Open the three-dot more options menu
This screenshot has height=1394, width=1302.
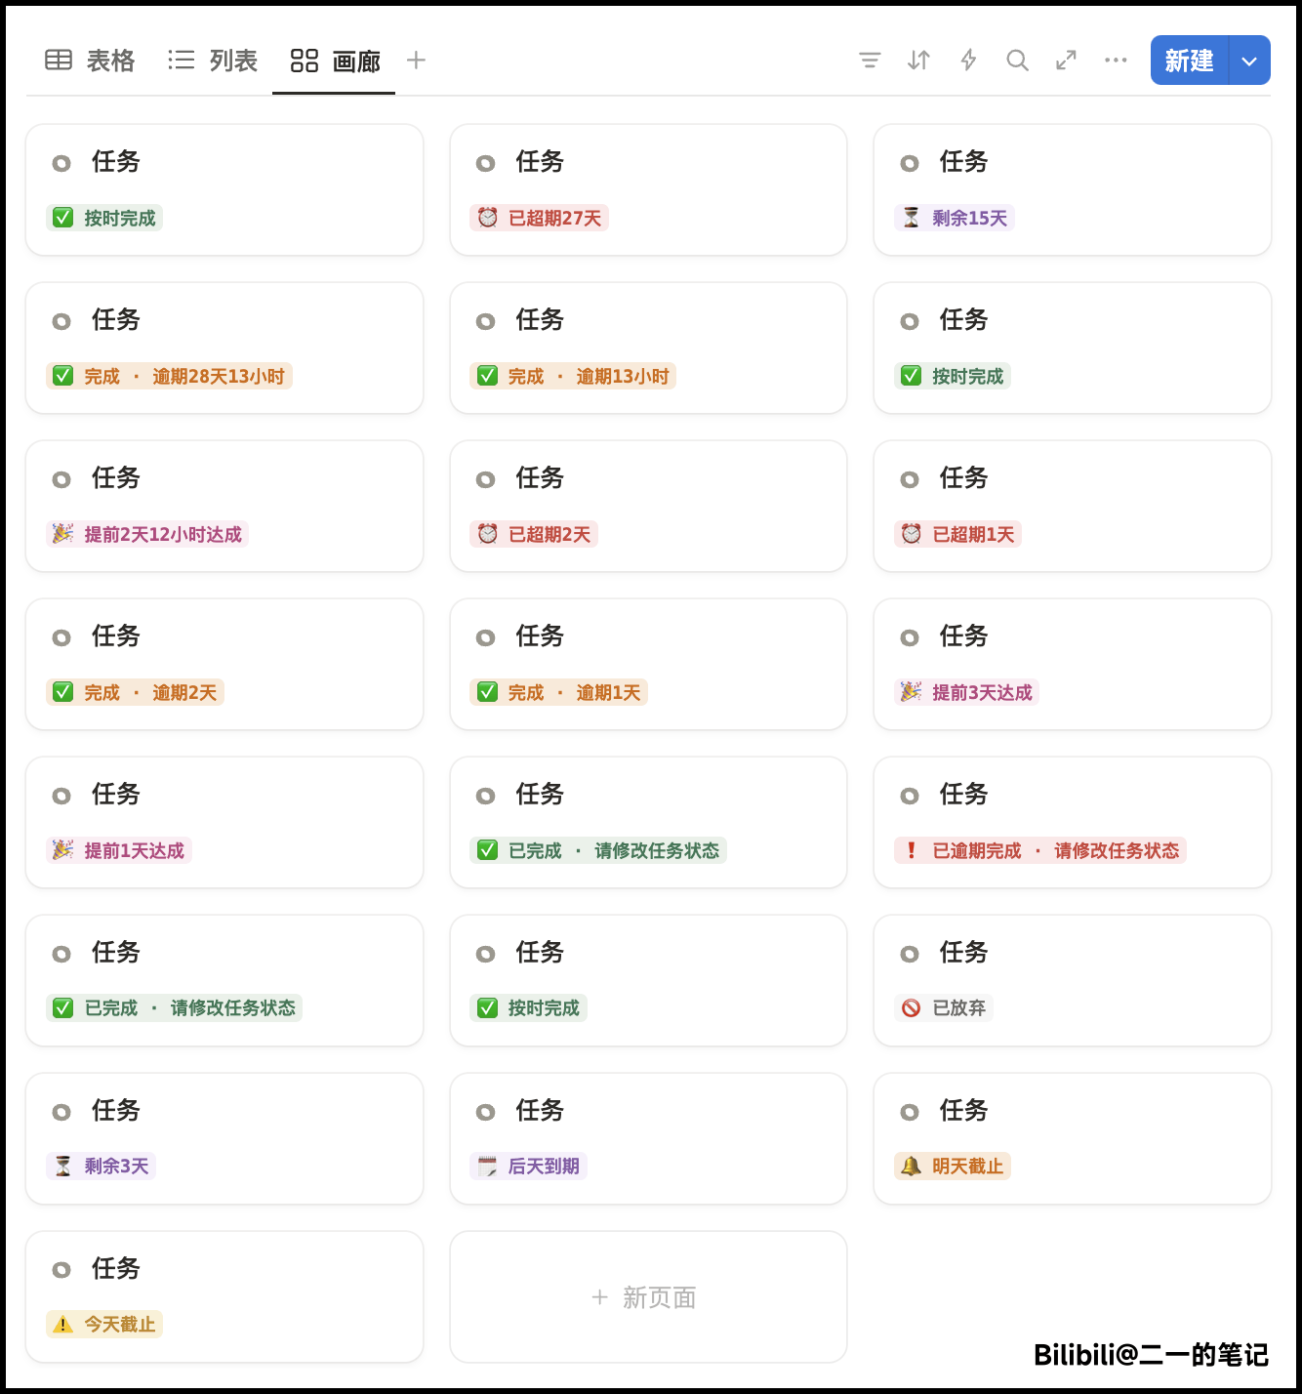(x=1116, y=61)
